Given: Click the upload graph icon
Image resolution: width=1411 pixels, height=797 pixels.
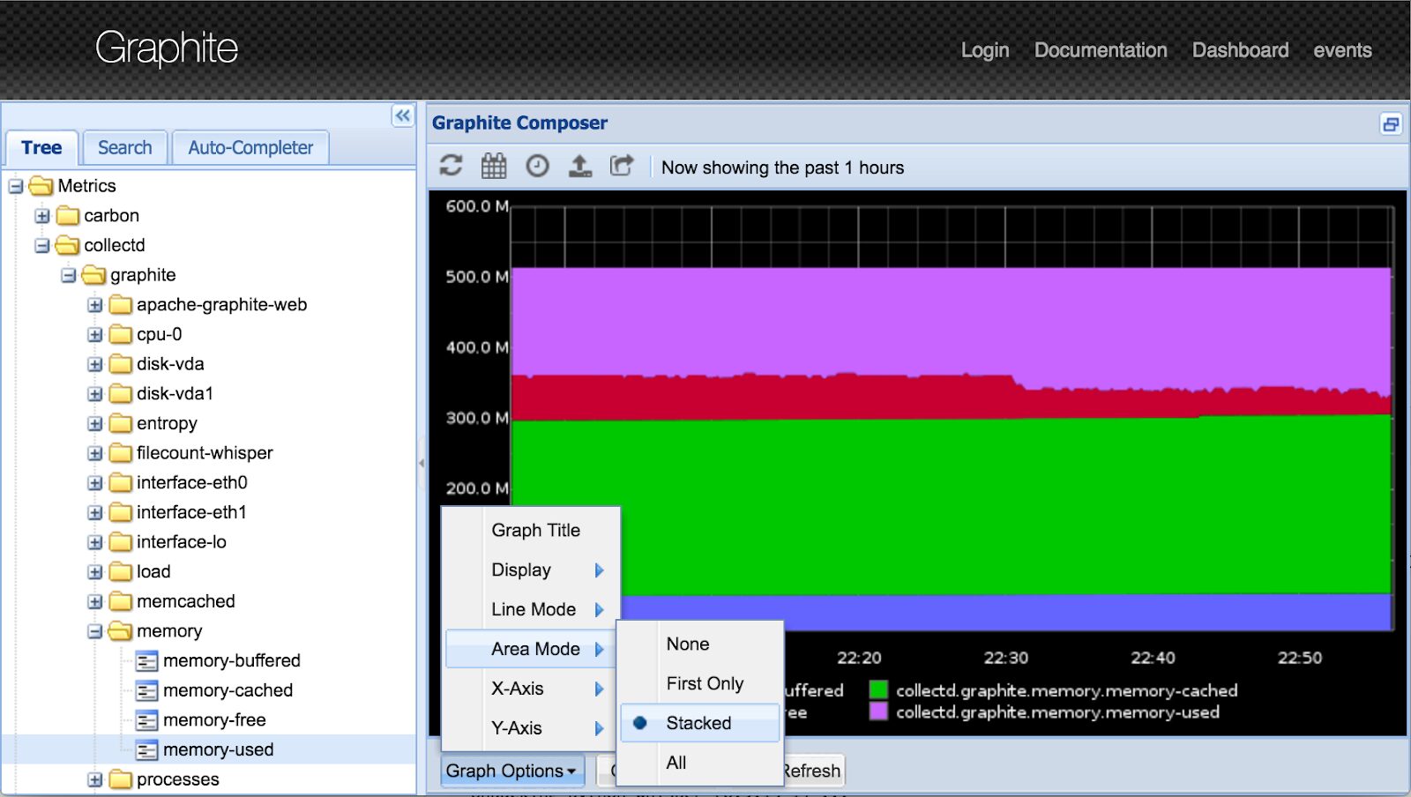Looking at the screenshot, I should 579,166.
